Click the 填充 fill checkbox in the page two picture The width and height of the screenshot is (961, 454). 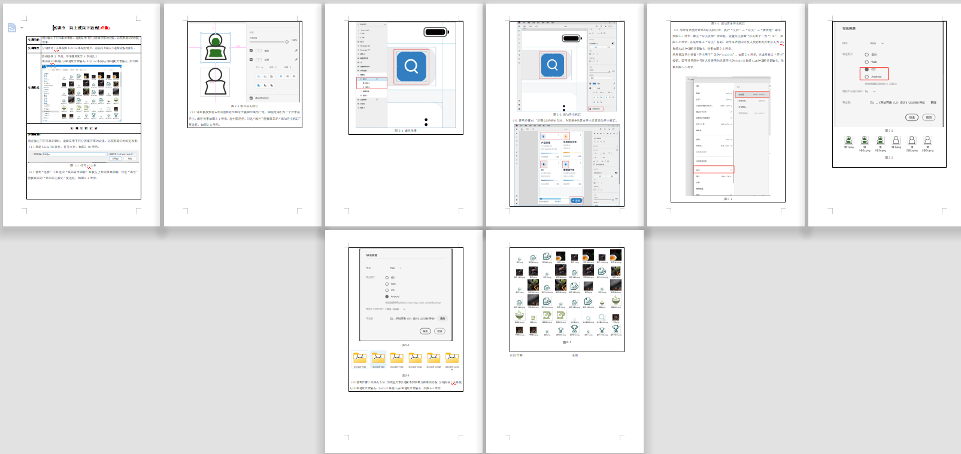click(x=251, y=51)
